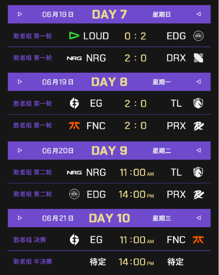Click the orange Fnatic logo beside FNC on Day 8
Screen dimensions: 219x275
tap(75, 126)
